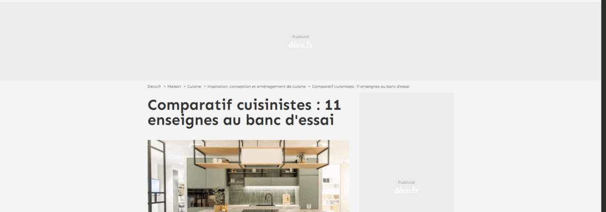Click the chevron separator after Deco.fr breadcrumb
The image size is (606, 212).
point(165,86)
